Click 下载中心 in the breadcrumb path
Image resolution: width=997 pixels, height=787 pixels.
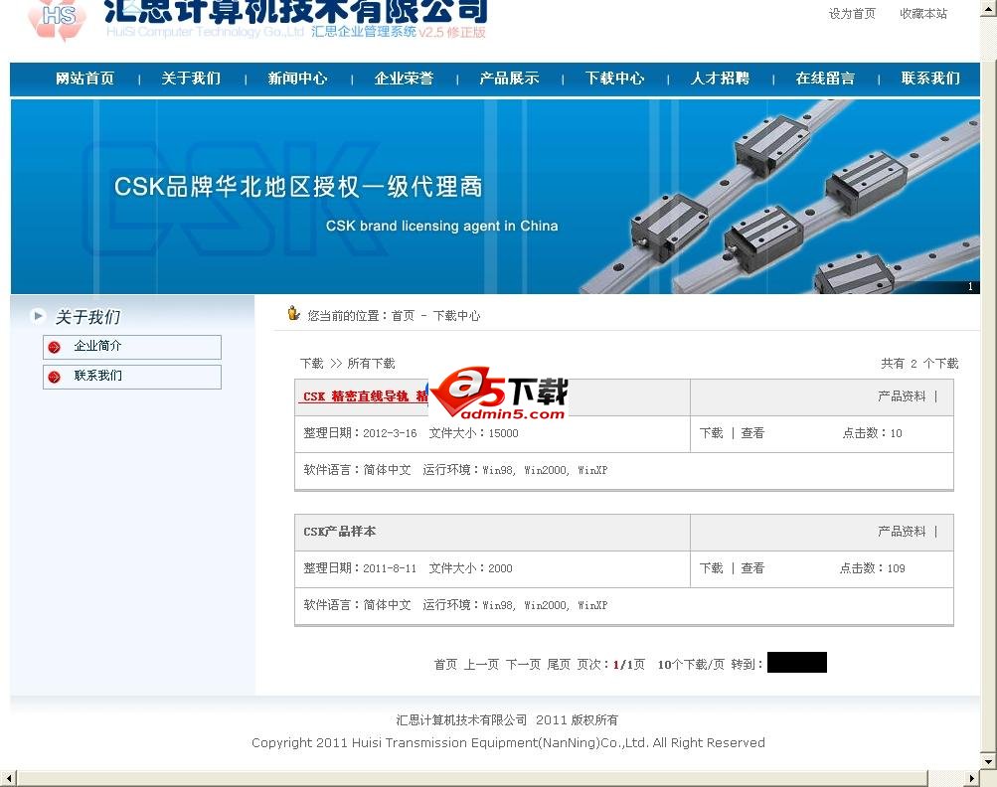pyautogui.click(x=456, y=315)
